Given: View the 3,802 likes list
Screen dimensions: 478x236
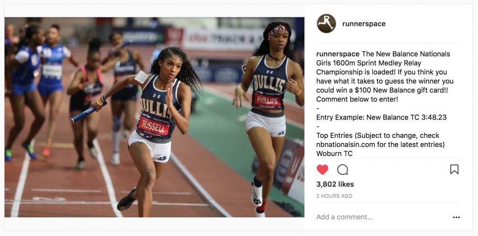Looking at the screenshot, I should pyautogui.click(x=335, y=184).
